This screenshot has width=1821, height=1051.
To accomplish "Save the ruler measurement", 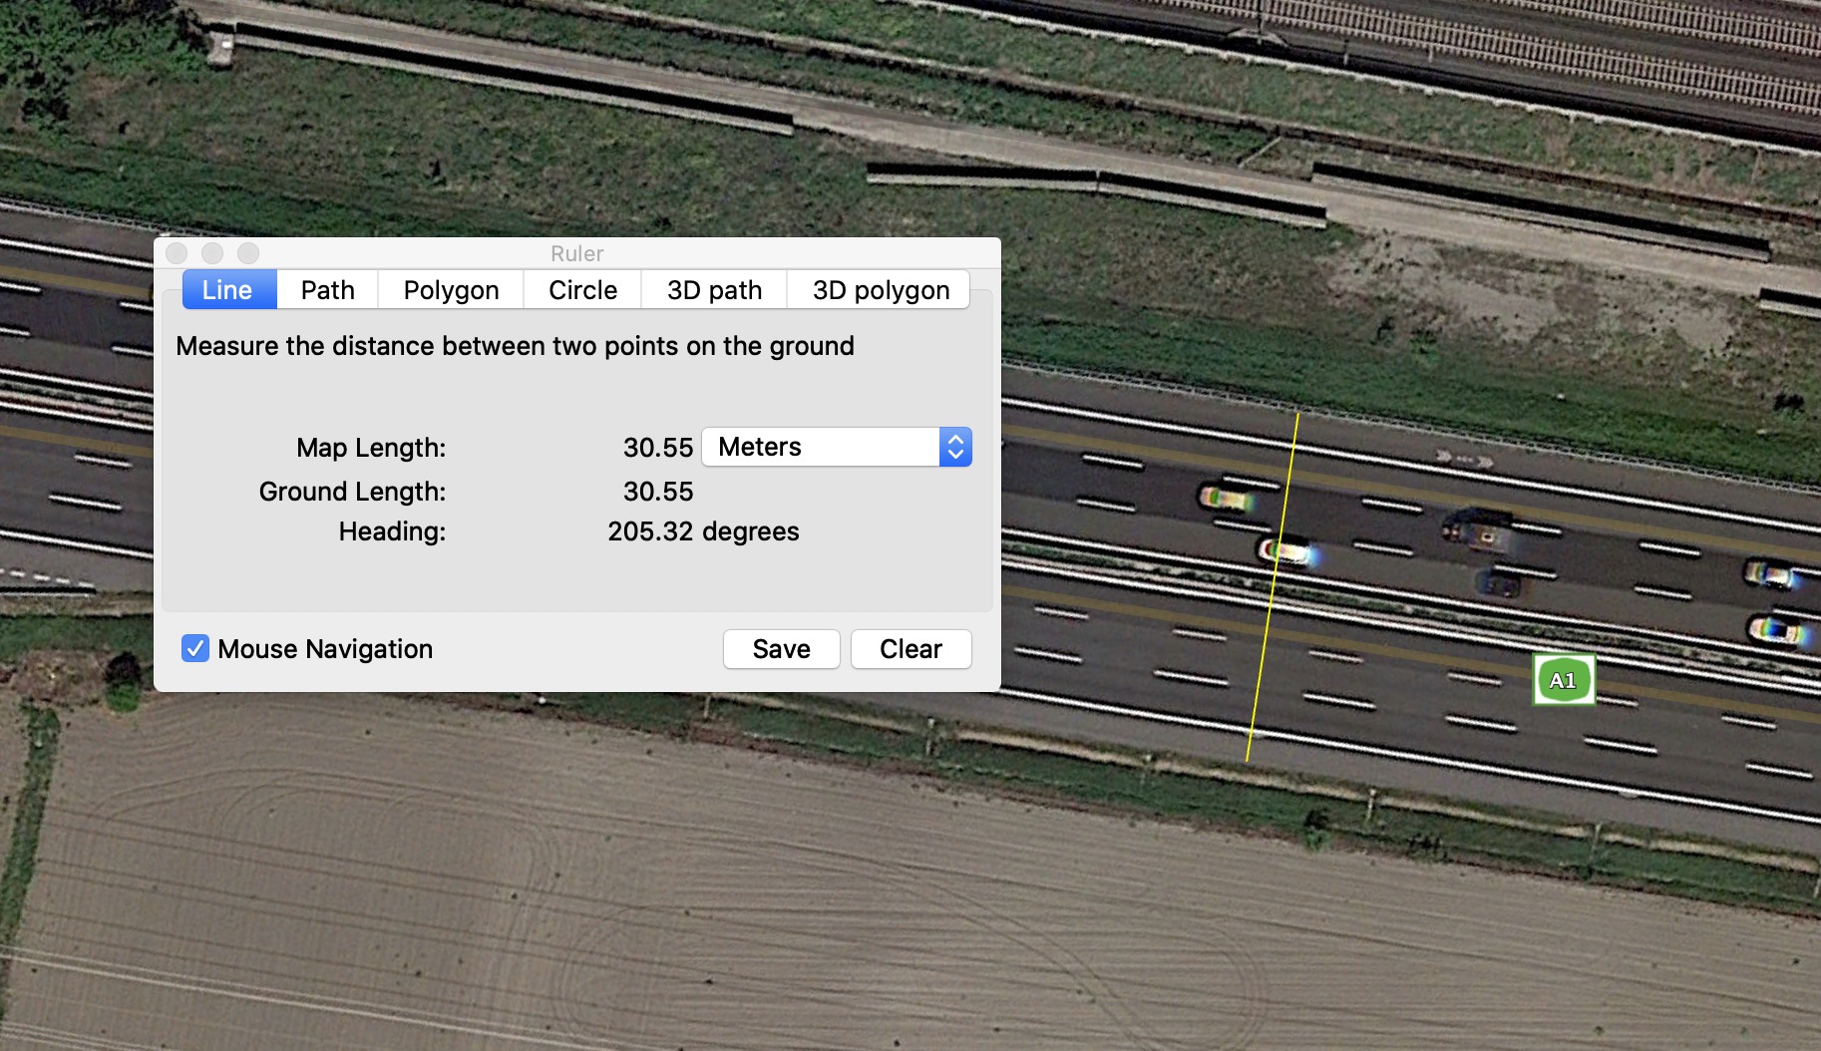I will pos(782,649).
